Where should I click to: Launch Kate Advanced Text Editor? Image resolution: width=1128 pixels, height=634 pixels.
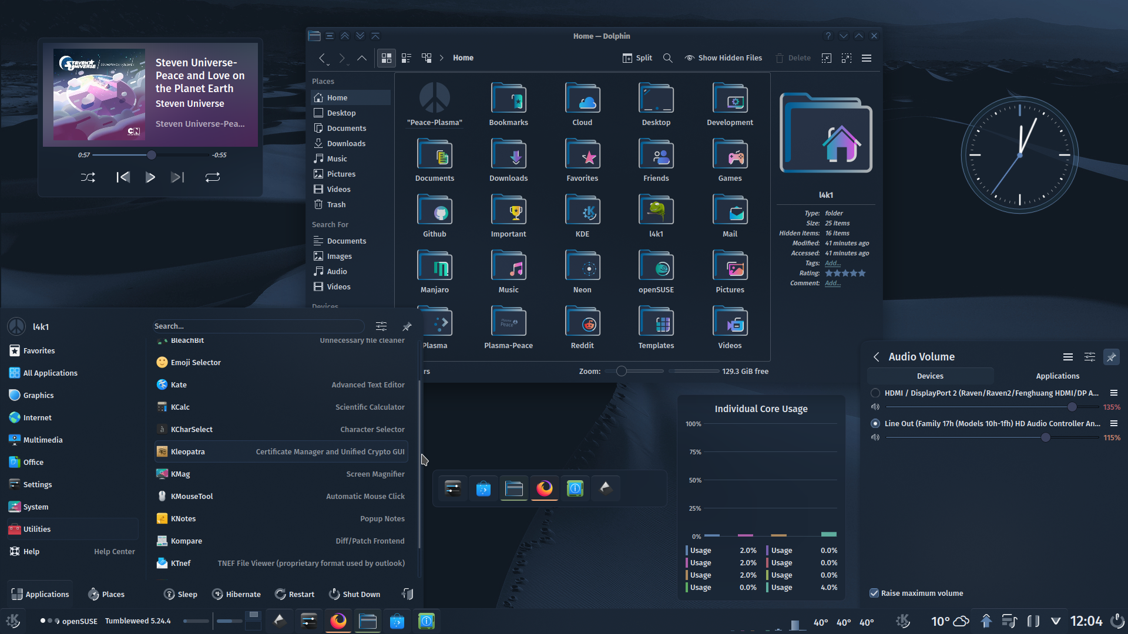coord(281,385)
